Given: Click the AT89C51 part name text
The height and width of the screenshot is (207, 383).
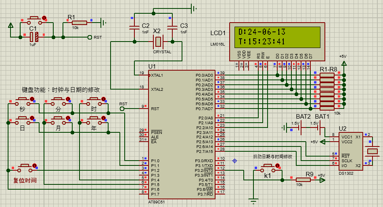Looking at the screenshot, I should pyautogui.click(x=156, y=202).
